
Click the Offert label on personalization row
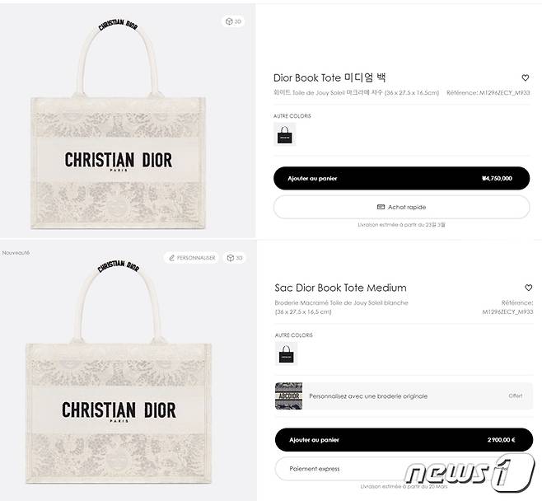pos(516,396)
